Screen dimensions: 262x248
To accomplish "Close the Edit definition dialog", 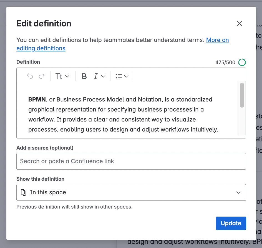I will point(239,23).
